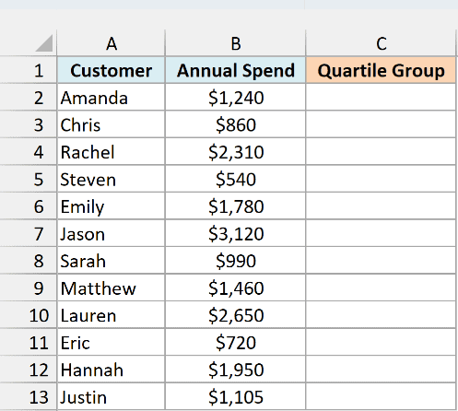Screen dimensions: 458x411
Task: Click the $990 cell
Action: click(235, 260)
